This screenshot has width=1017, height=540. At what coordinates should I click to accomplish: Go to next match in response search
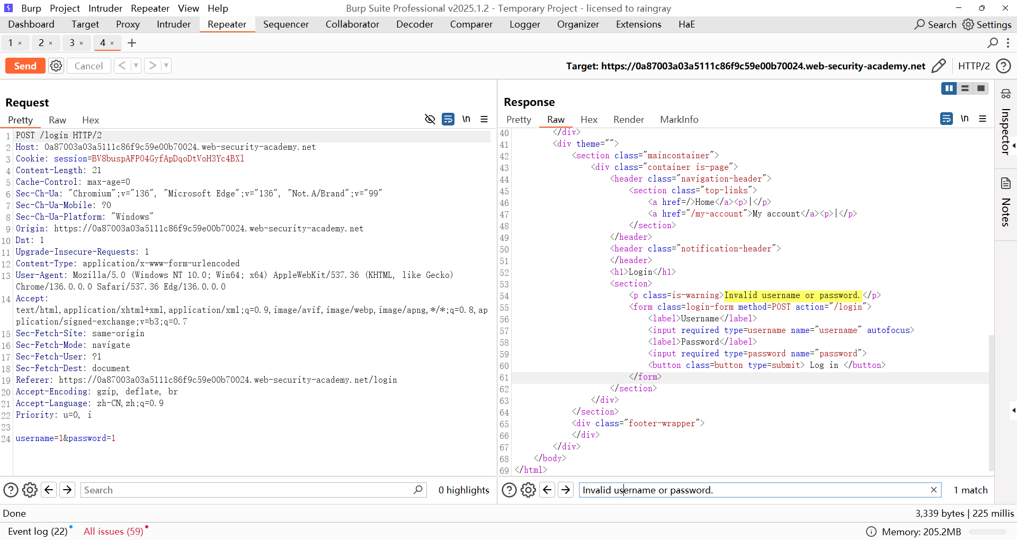566,490
